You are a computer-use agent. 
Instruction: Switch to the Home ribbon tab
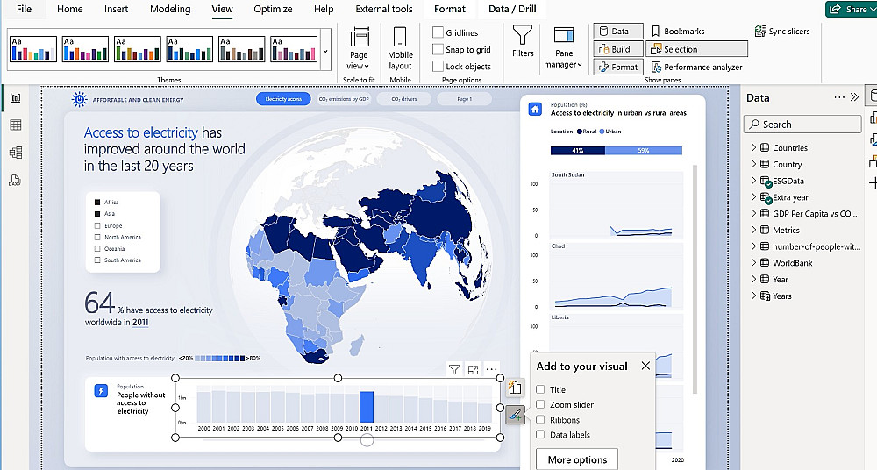pyautogui.click(x=70, y=9)
